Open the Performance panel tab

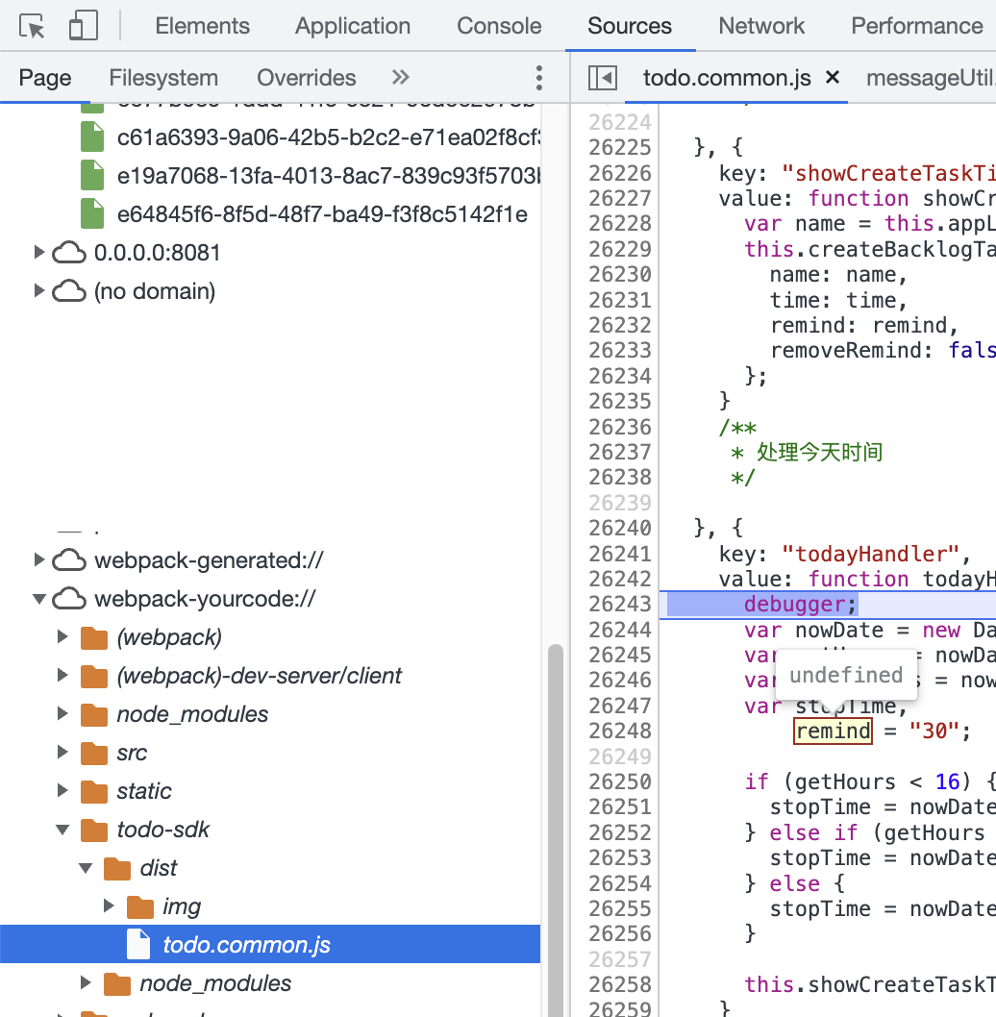[916, 26]
